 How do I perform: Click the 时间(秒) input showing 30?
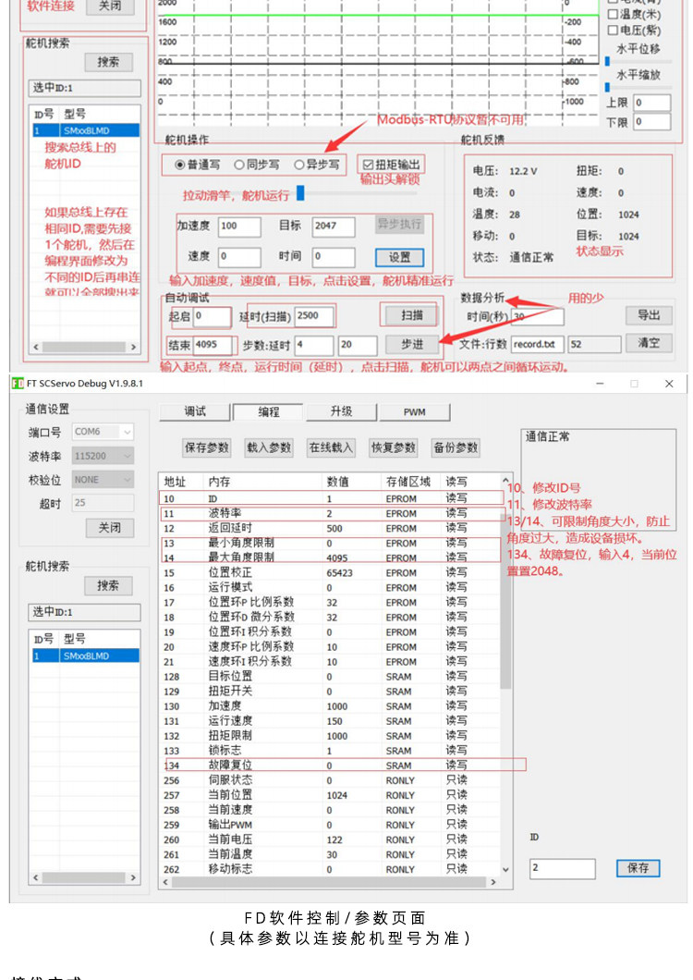(x=538, y=317)
